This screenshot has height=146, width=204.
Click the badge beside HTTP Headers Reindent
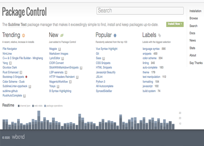[x=77, y=77]
